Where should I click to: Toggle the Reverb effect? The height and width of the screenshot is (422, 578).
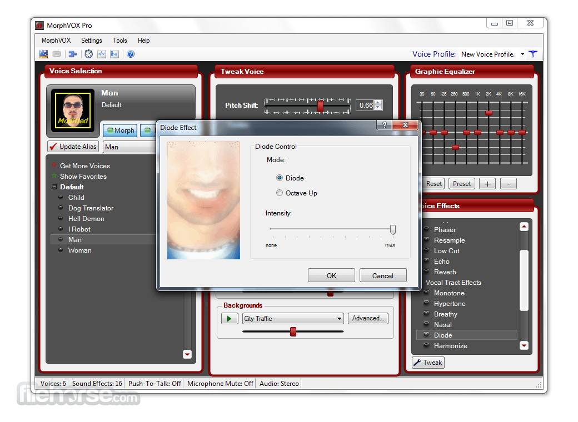426,272
